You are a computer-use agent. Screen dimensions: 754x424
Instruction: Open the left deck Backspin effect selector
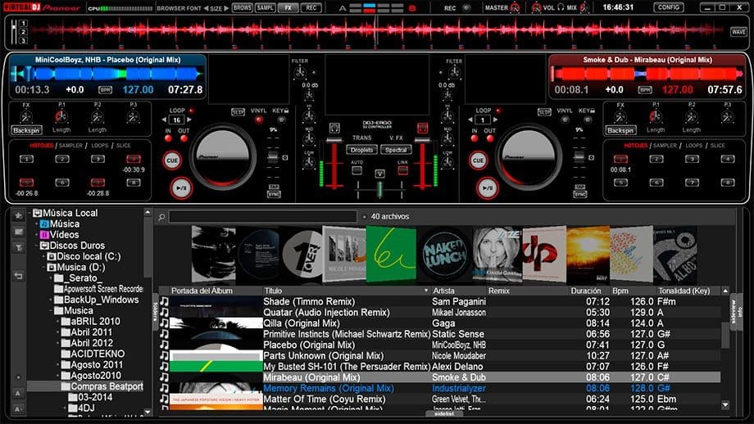point(26,130)
